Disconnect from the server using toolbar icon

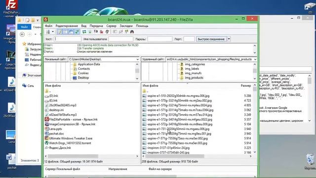click(x=102, y=32)
